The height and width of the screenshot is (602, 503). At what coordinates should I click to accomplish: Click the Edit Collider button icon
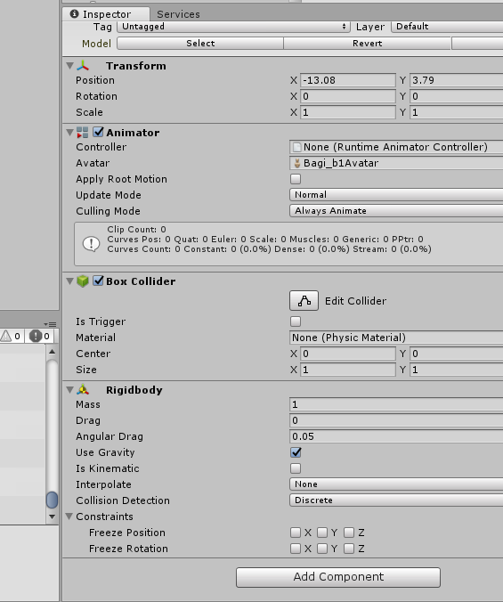click(x=304, y=301)
